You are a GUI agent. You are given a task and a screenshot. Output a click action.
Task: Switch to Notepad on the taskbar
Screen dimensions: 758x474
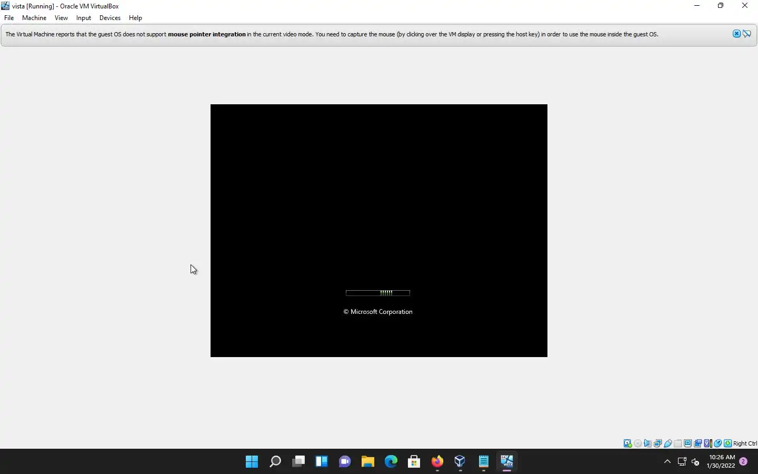[484, 462]
